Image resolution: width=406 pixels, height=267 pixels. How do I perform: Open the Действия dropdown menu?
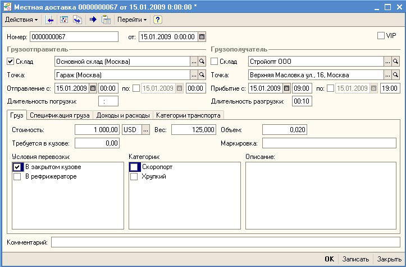click(21, 20)
